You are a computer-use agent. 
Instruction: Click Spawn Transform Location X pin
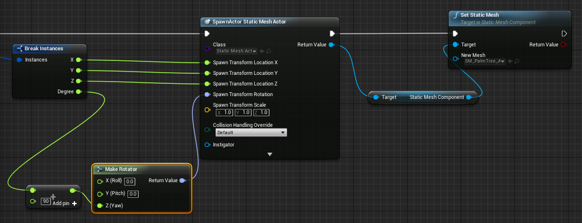point(207,63)
